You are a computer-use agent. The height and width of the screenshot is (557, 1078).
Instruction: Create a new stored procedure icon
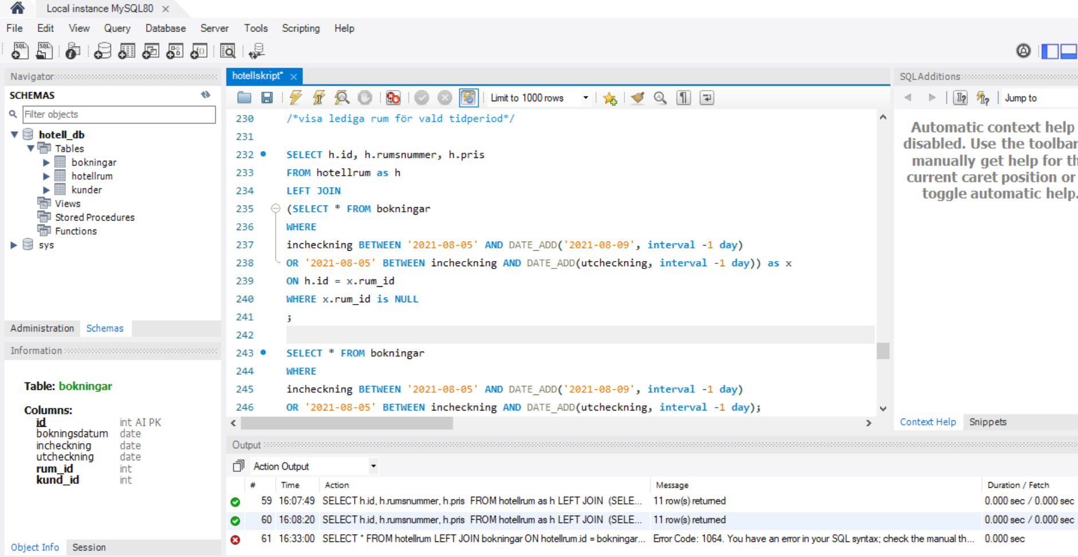point(175,51)
